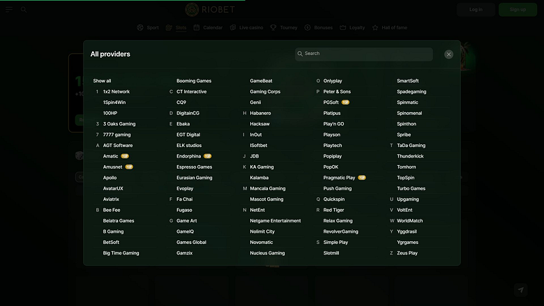Click the header search magnifier icon

click(x=24, y=9)
